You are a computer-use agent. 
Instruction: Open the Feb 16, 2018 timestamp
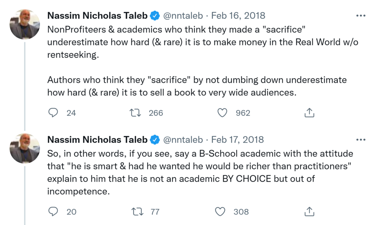coord(238,16)
